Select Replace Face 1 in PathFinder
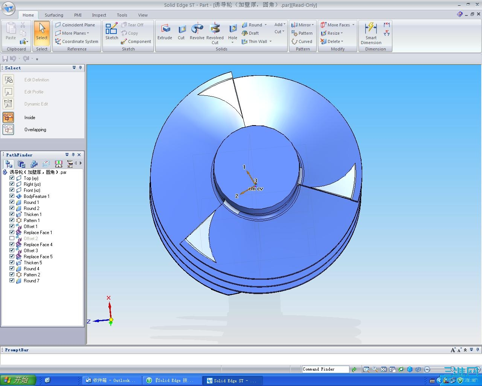482x386 pixels. point(38,233)
